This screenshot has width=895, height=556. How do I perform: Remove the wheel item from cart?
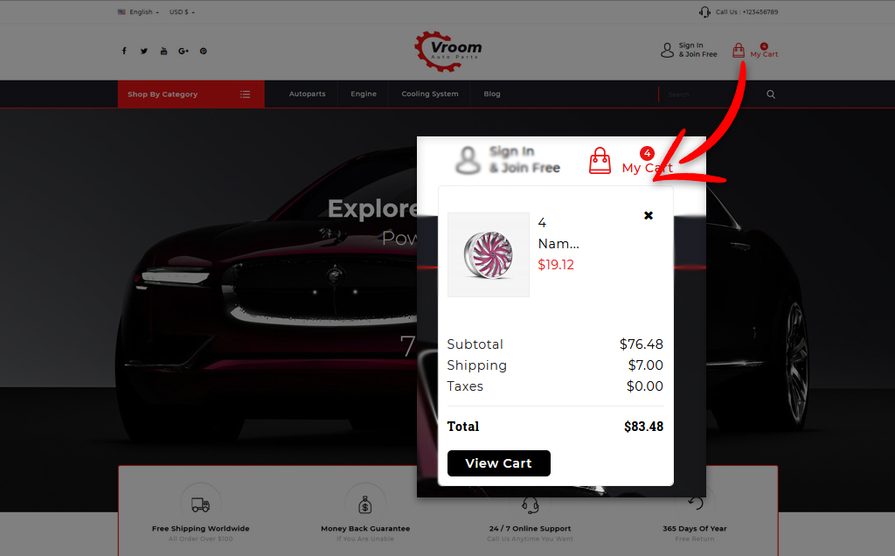click(x=649, y=215)
